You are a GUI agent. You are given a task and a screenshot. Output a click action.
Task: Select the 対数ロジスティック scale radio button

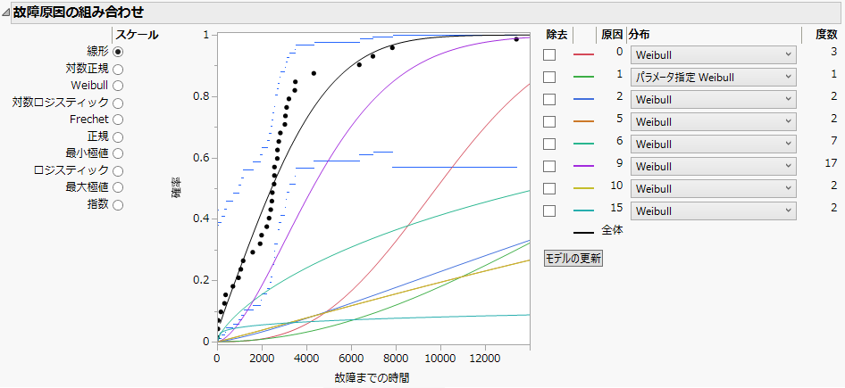click(118, 103)
